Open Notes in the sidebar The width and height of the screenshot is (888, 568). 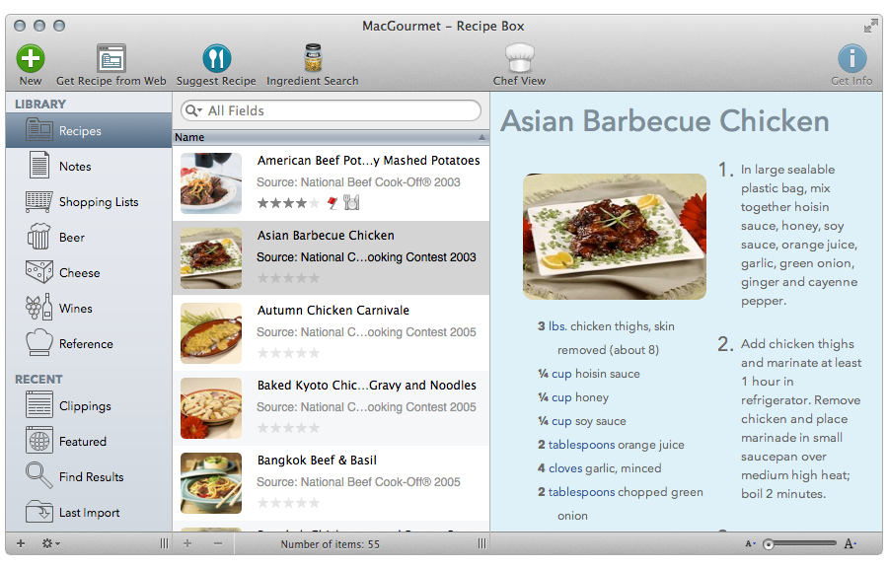89,167
